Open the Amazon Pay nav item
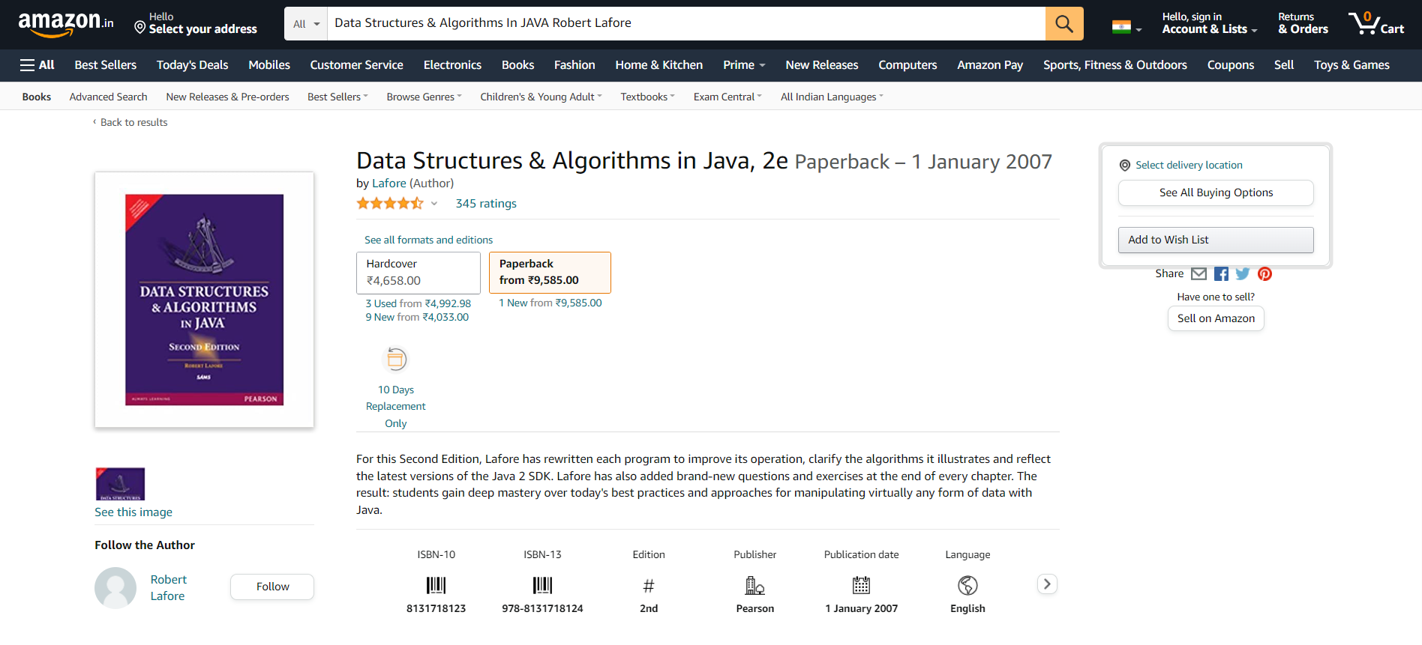 990,65
